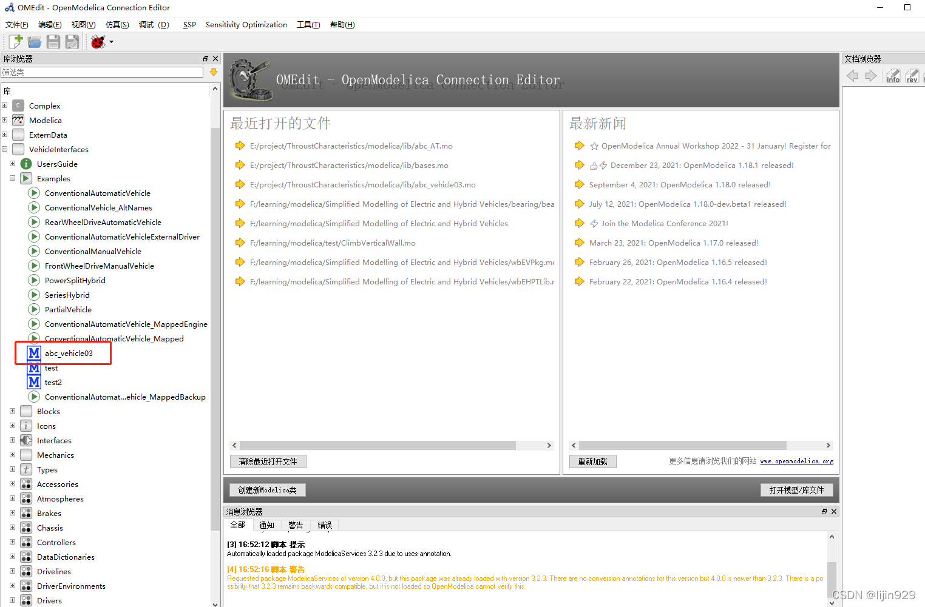Click the info edit icon in 文档浏览器
This screenshot has width=925, height=607.
pyautogui.click(x=892, y=75)
